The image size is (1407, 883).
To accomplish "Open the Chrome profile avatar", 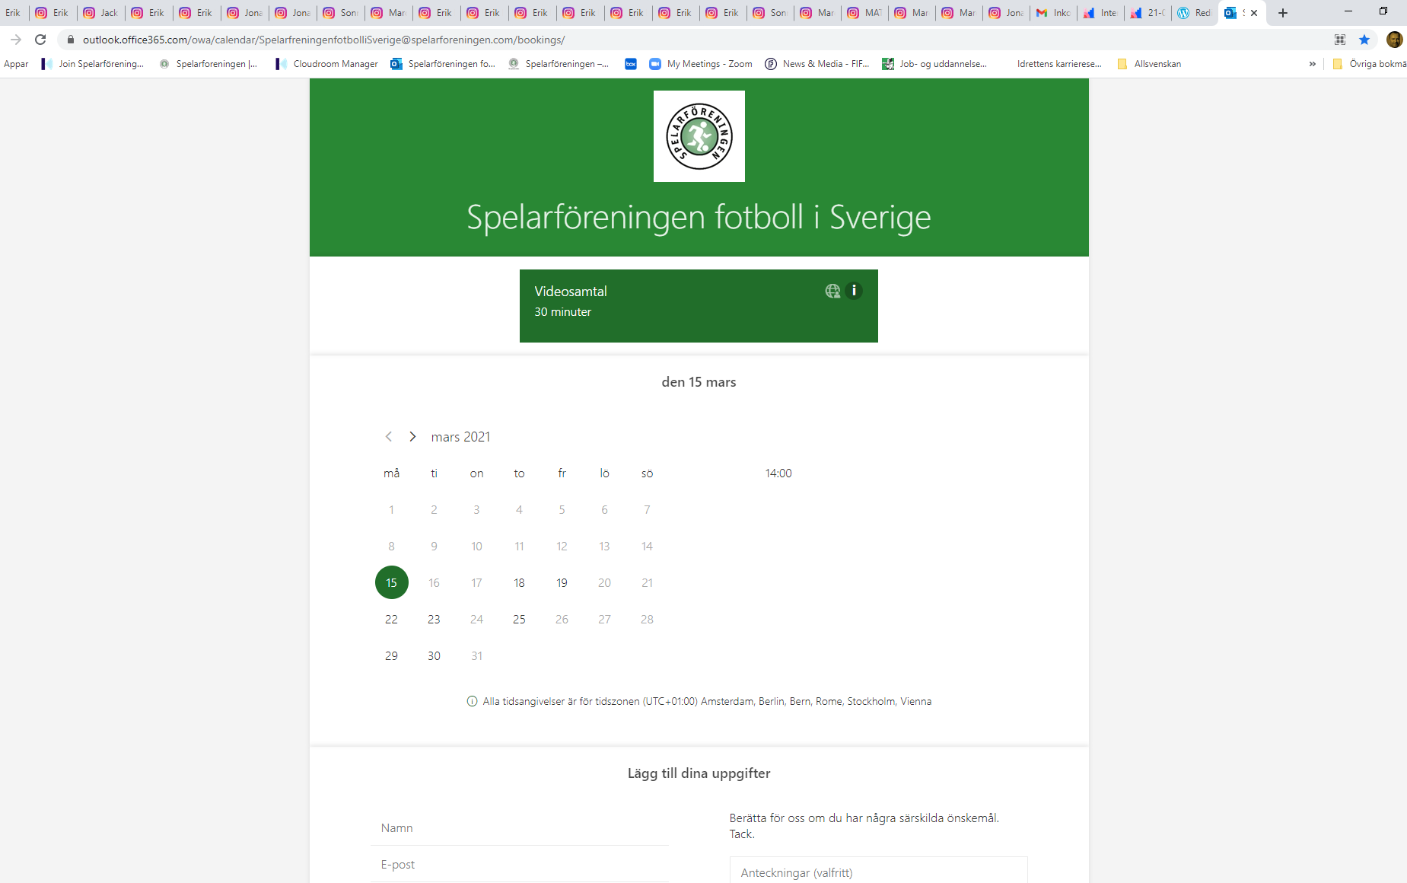I will 1394,40.
